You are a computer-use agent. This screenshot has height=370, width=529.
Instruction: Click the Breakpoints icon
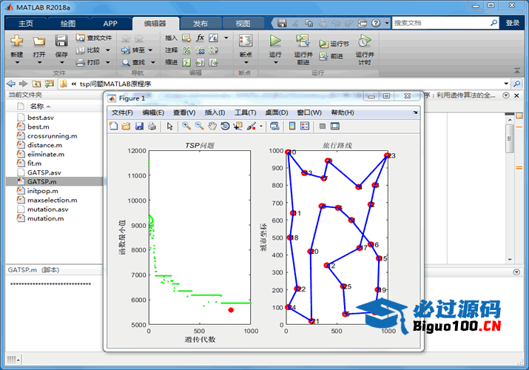tap(246, 41)
